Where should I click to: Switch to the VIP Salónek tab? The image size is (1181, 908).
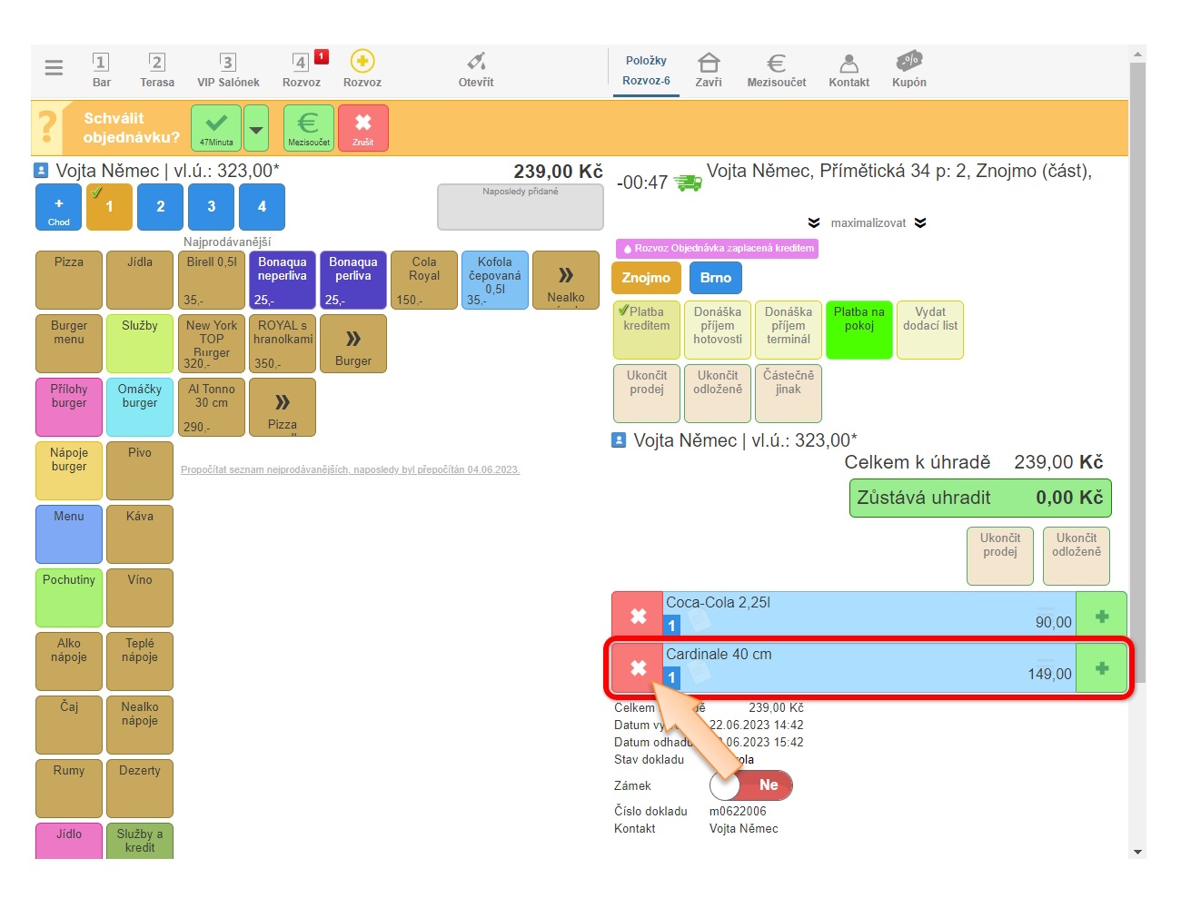228,69
